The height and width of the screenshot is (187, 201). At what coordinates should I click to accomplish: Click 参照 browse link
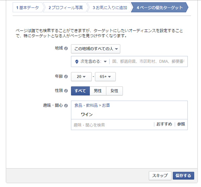181,124
